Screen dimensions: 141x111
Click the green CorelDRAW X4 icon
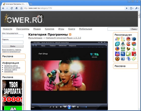128,54
